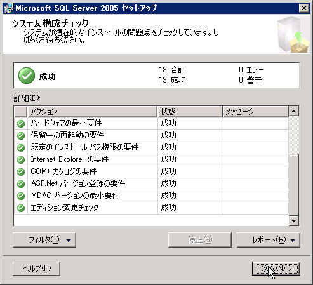Click the check icon beside MDAC バージョンの最小要件

[21, 196]
